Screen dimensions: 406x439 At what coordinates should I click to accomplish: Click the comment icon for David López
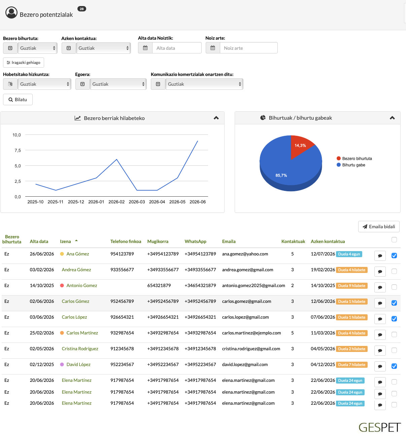pyautogui.click(x=380, y=366)
